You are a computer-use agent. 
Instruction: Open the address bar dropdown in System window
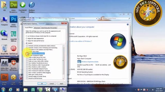tap(96, 19)
